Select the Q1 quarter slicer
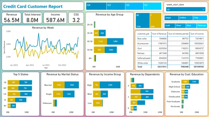 153,6
